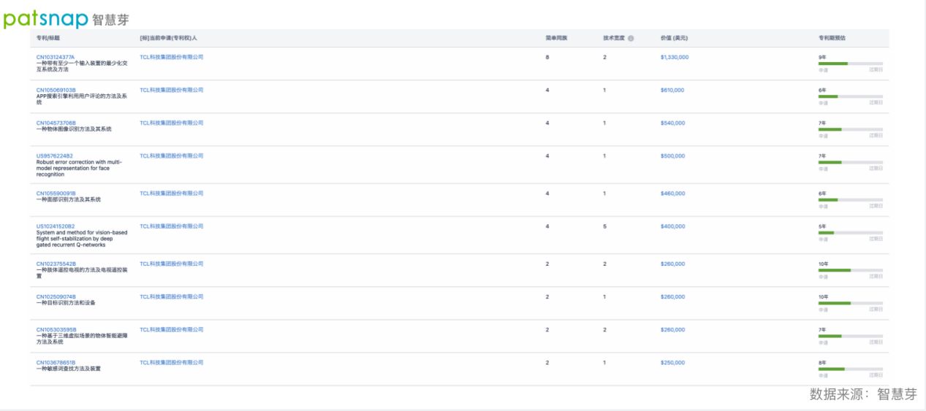Click the 简单同族 column header
This screenshot has height=411, width=926.
coord(556,38)
